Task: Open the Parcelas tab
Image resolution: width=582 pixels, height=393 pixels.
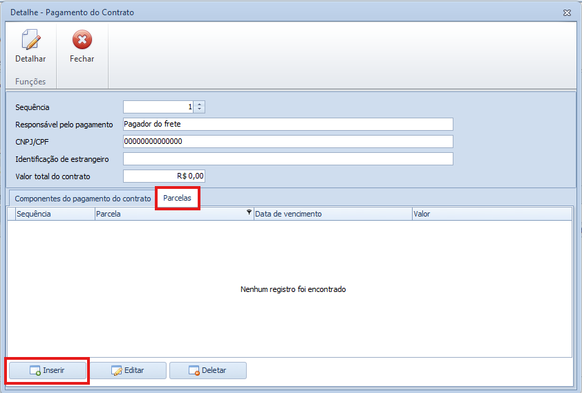Action: (x=178, y=198)
